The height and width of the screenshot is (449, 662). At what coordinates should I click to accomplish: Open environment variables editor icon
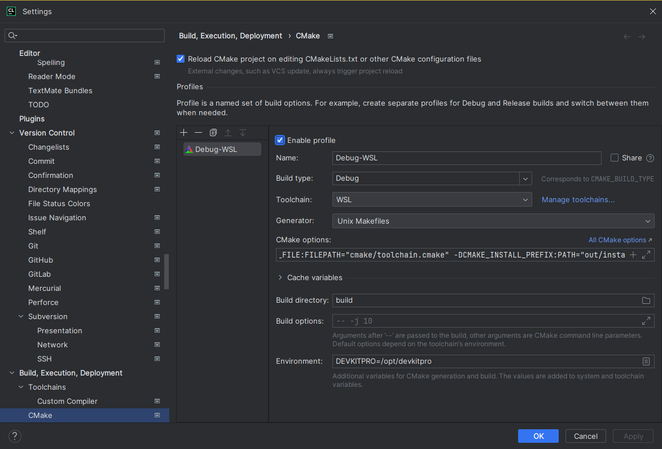pyautogui.click(x=646, y=361)
